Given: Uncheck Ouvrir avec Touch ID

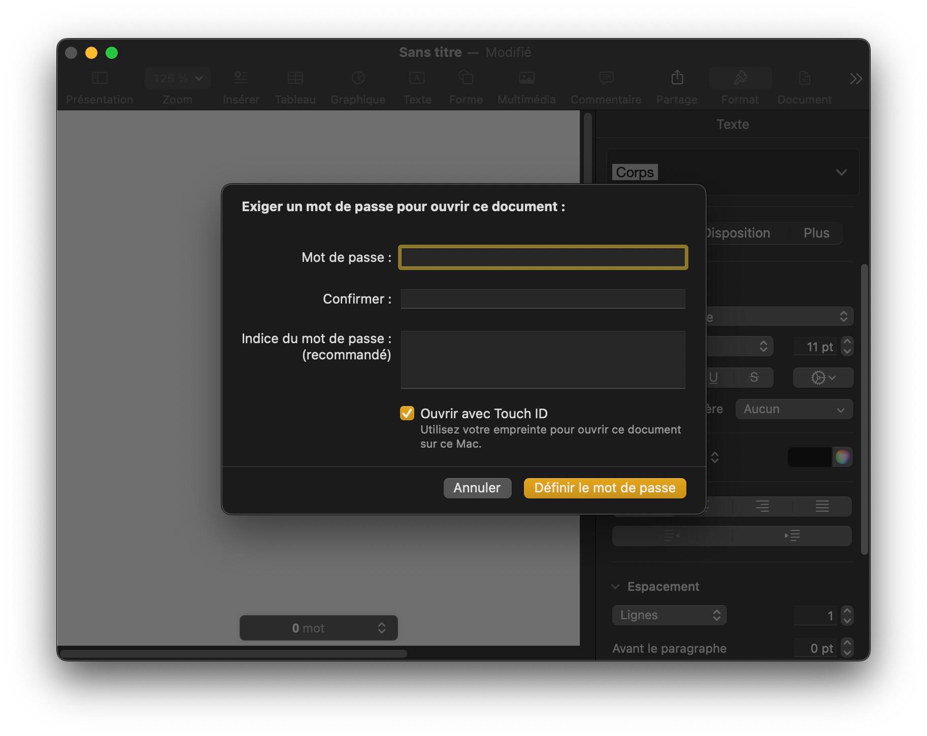Looking at the screenshot, I should 407,413.
